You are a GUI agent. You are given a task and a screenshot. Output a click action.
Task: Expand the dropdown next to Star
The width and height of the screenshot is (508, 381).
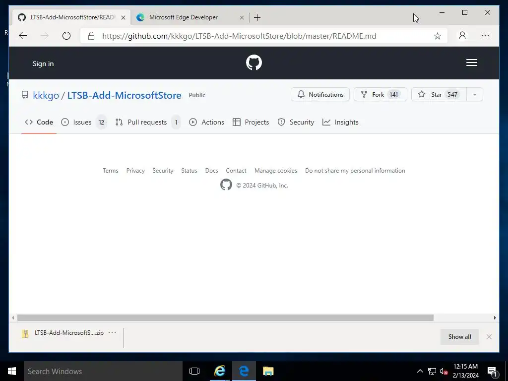point(475,95)
